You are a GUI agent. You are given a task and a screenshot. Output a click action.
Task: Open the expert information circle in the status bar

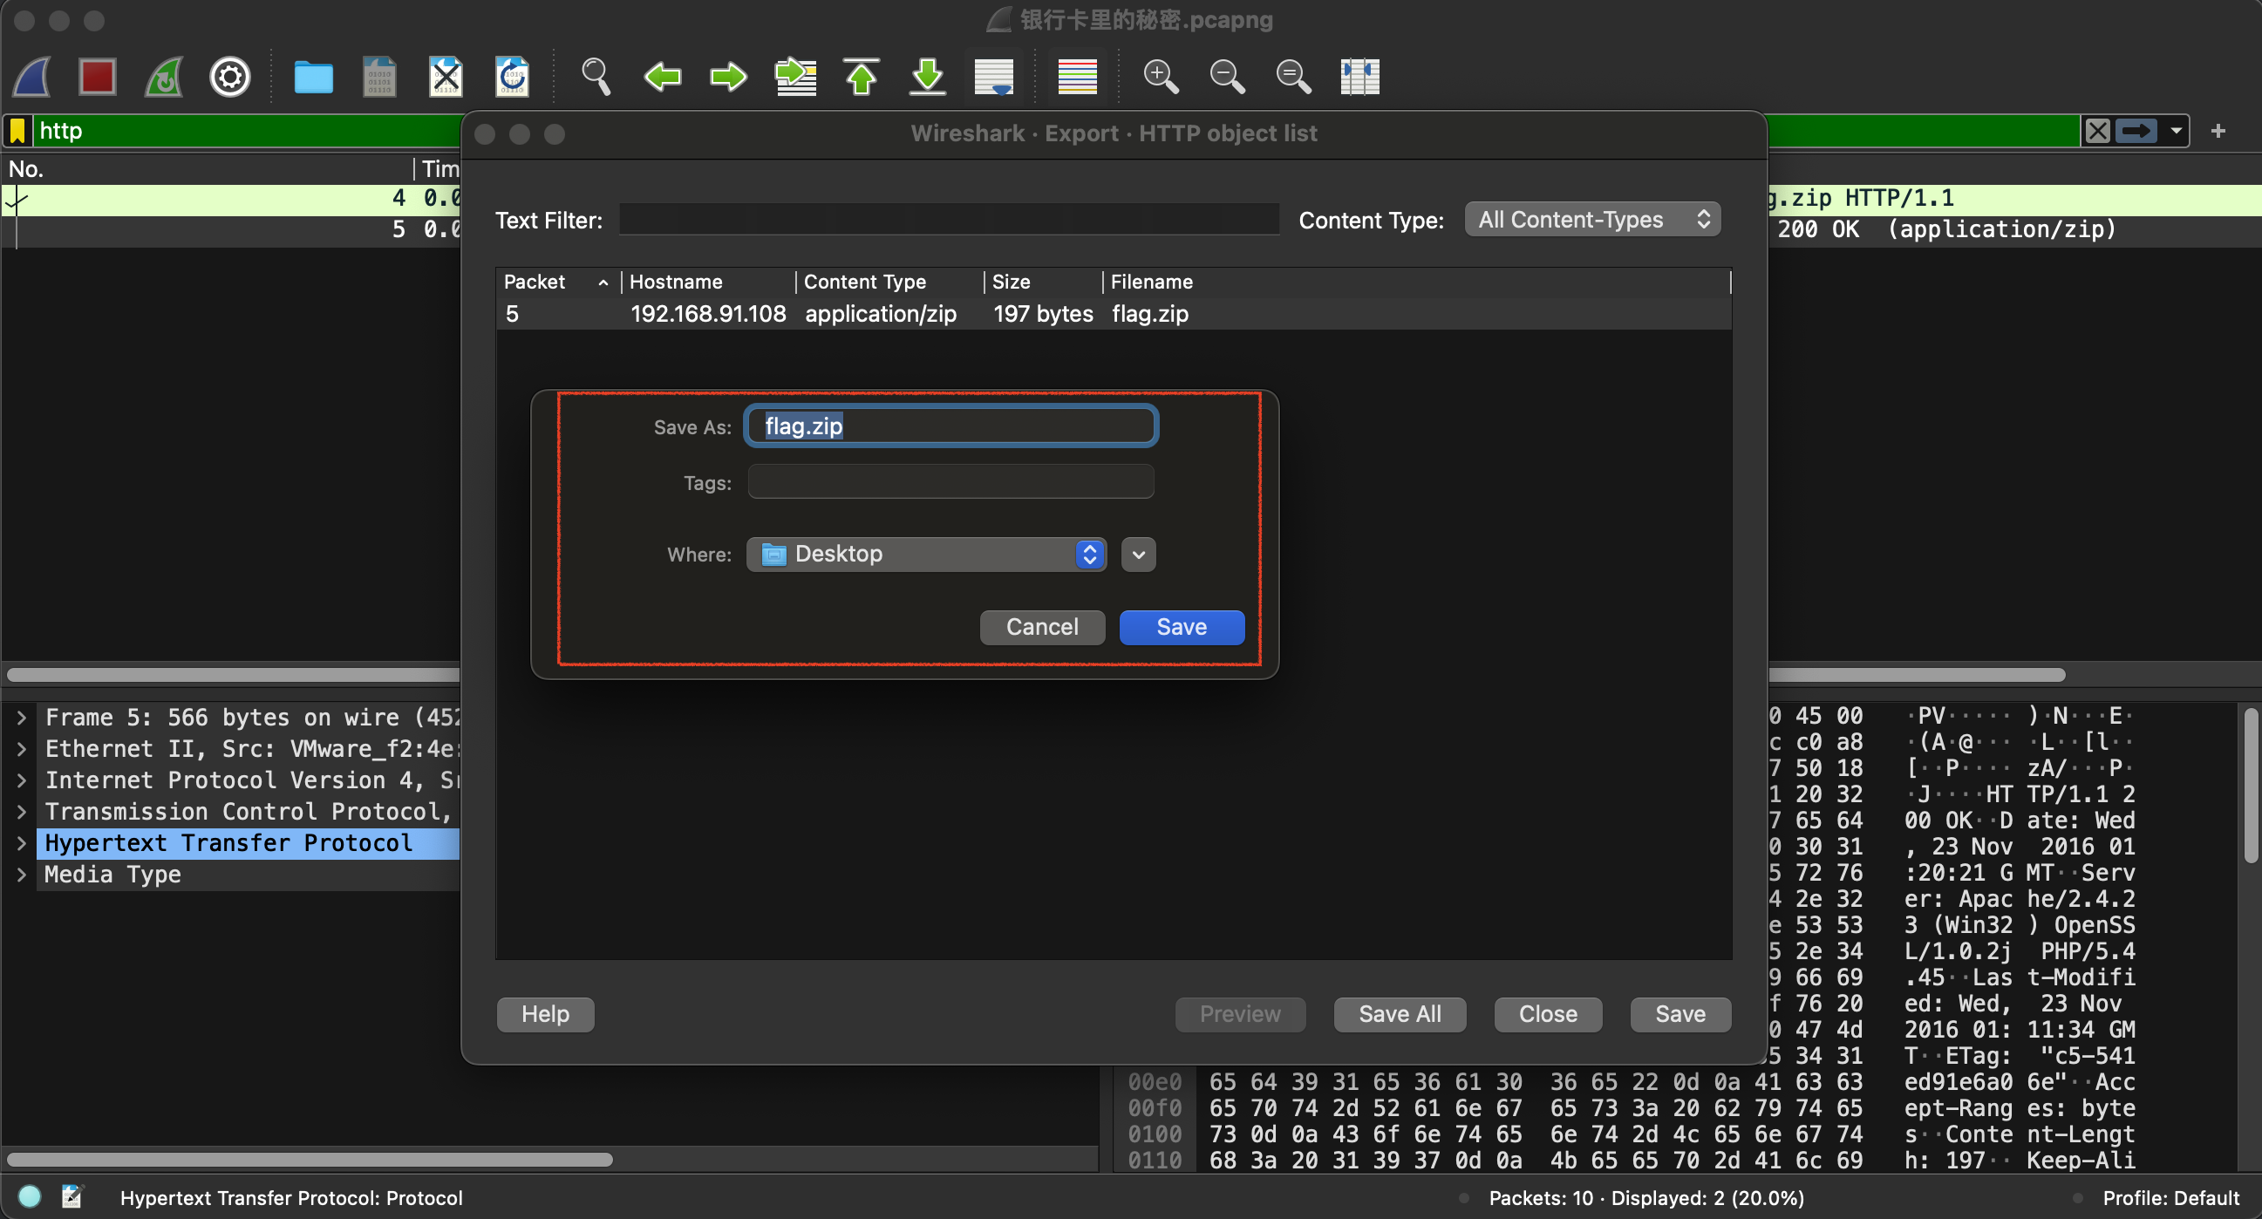tap(29, 1196)
